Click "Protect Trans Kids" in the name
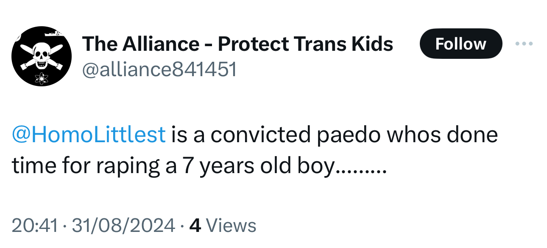Viewport: 547px width, 248px height. pyautogui.click(x=305, y=44)
